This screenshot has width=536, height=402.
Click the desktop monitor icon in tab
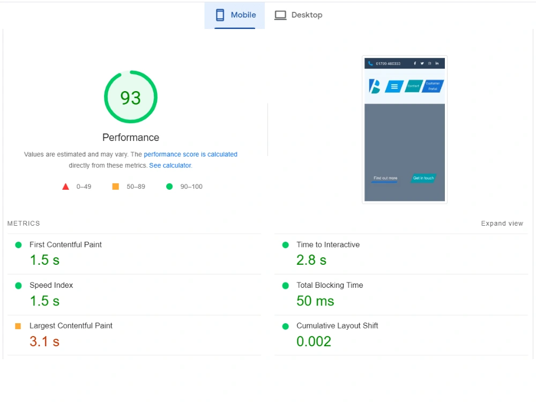280,16
